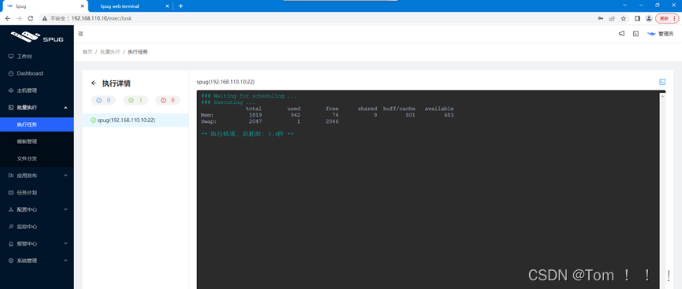Collapse the sidebar with the menu fold icon
Screen dimensions: 682x289
(80, 33)
